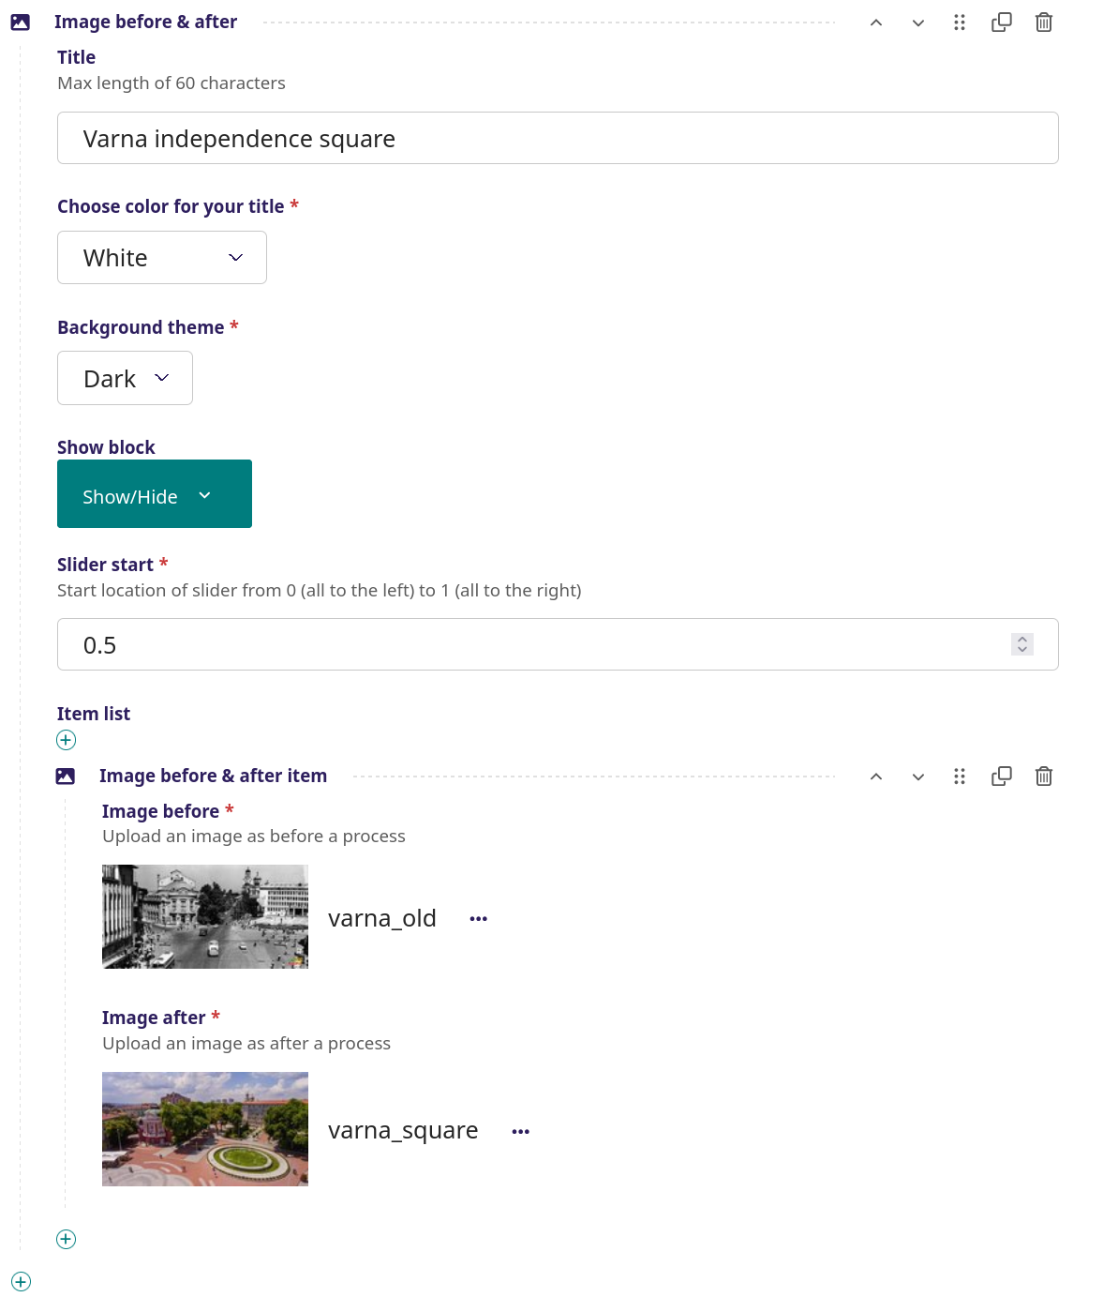
Task: Move the Image before & after item down
Action: [x=918, y=777]
